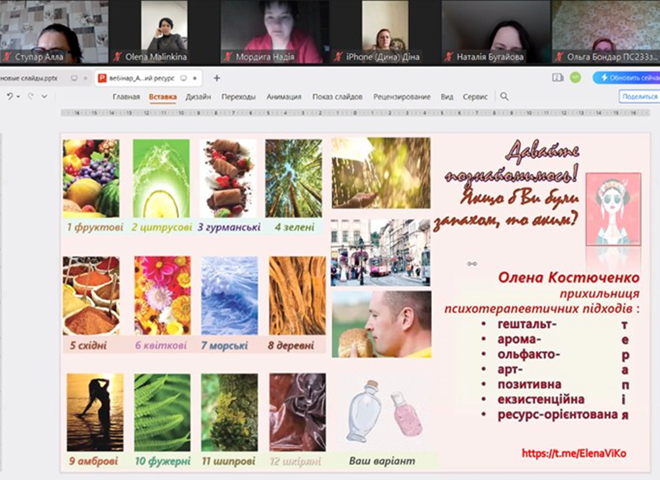Switch to the Дизайн ribbon tab
660x480 pixels.
click(198, 97)
